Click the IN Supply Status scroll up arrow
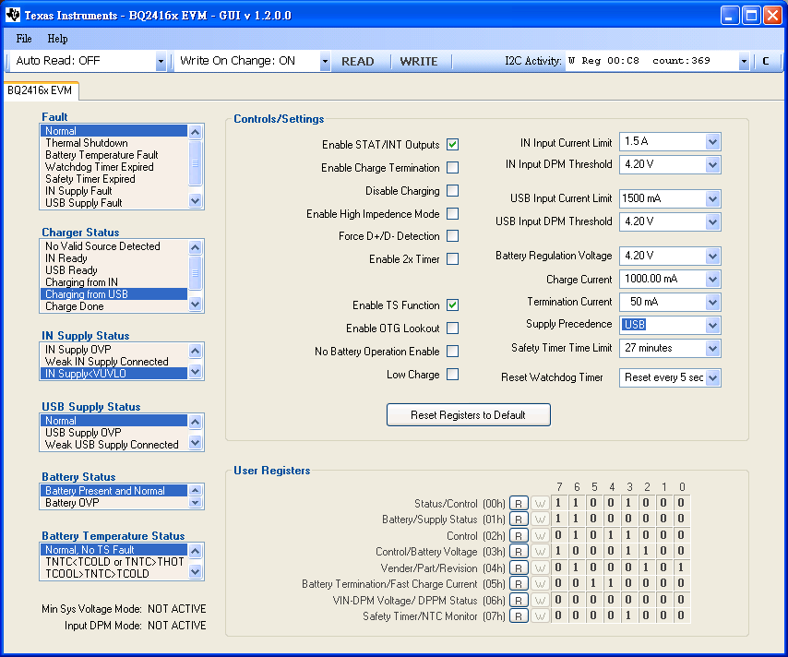788x657 pixels. tap(195, 351)
